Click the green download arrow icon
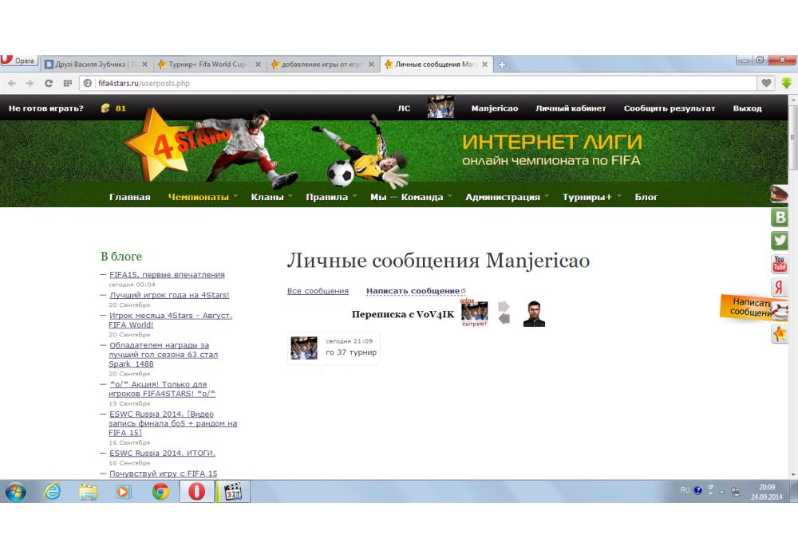798x558 pixels. (786, 83)
